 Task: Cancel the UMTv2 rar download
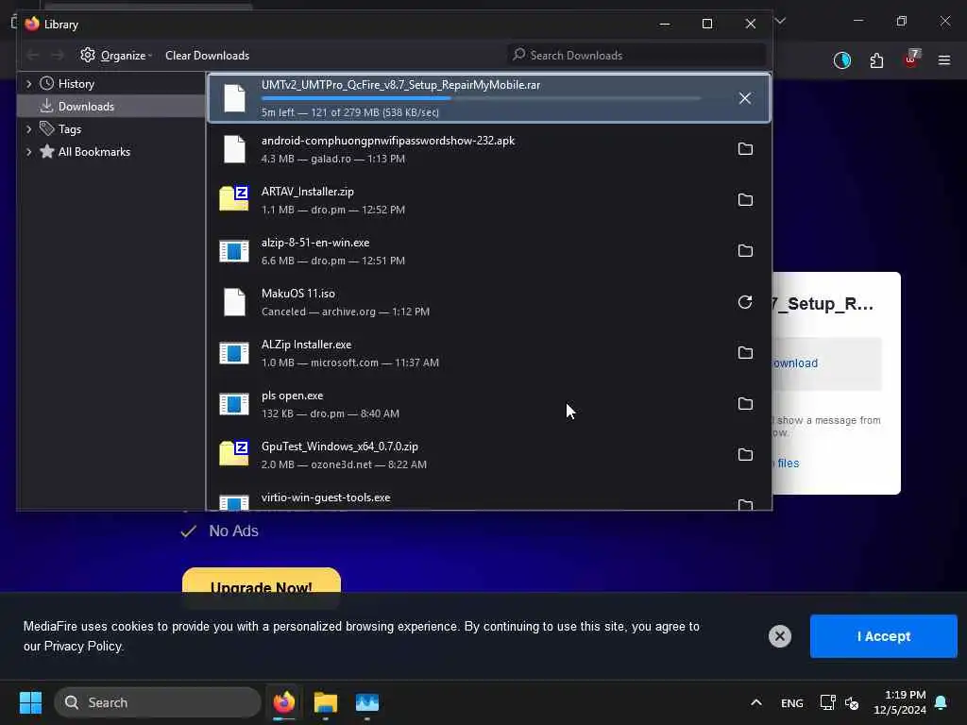[x=745, y=98]
